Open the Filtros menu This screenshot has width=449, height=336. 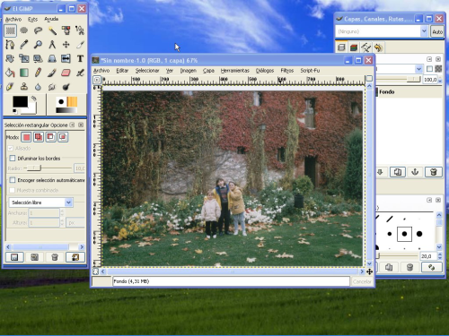(x=286, y=71)
